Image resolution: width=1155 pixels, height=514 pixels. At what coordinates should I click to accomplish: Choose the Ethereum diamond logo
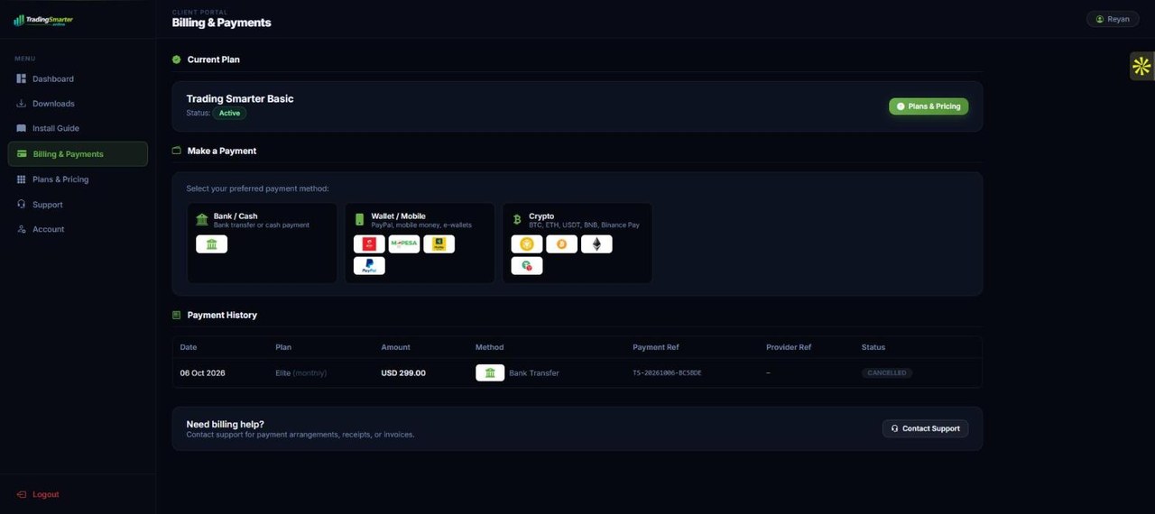596,244
